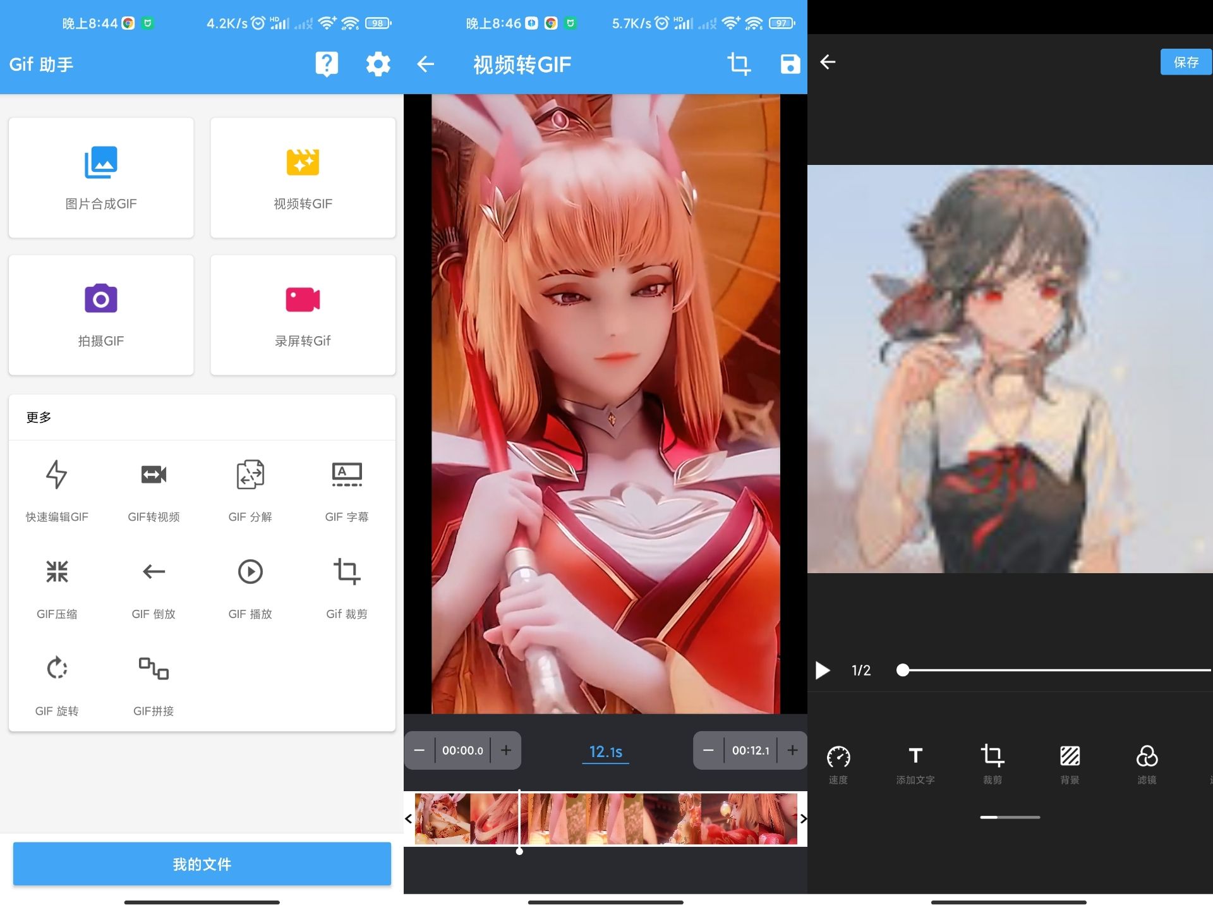Select GIF 倒放 reverse tool
The height and width of the screenshot is (910, 1213).
click(x=154, y=588)
